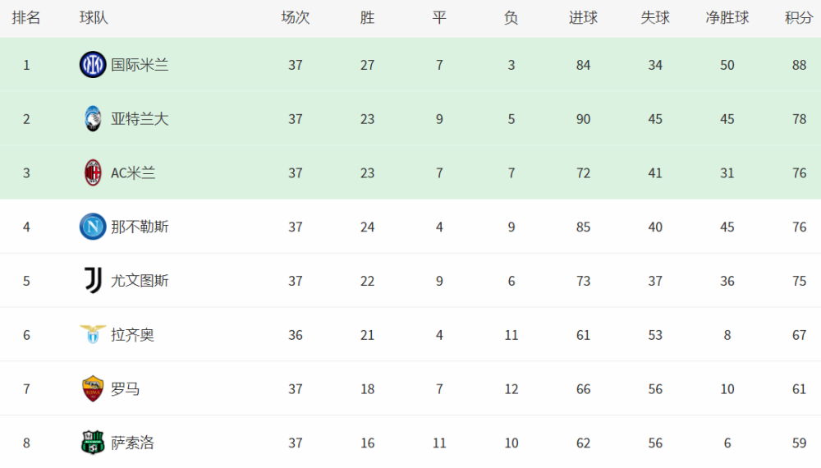Click the Sassuolo green crest
The width and height of the screenshot is (821, 468).
coord(93,443)
